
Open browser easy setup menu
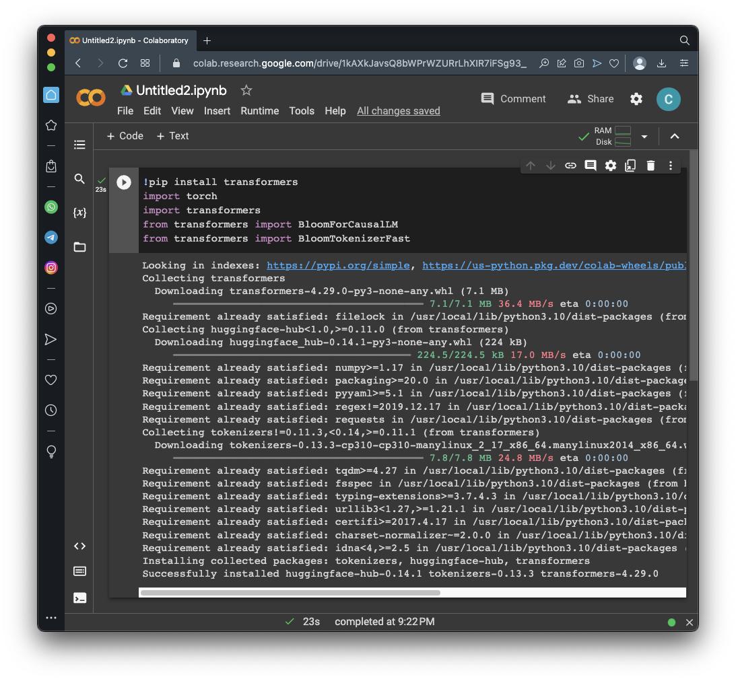click(684, 63)
